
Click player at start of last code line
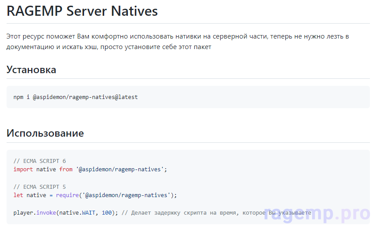pyautogui.click(x=23, y=212)
